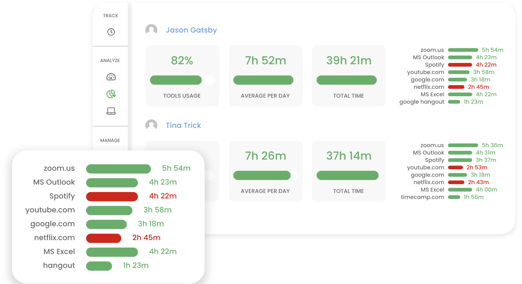This screenshot has height=284, width=522.
Task: Click Tina Trick's profile avatar
Action: pos(151,125)
